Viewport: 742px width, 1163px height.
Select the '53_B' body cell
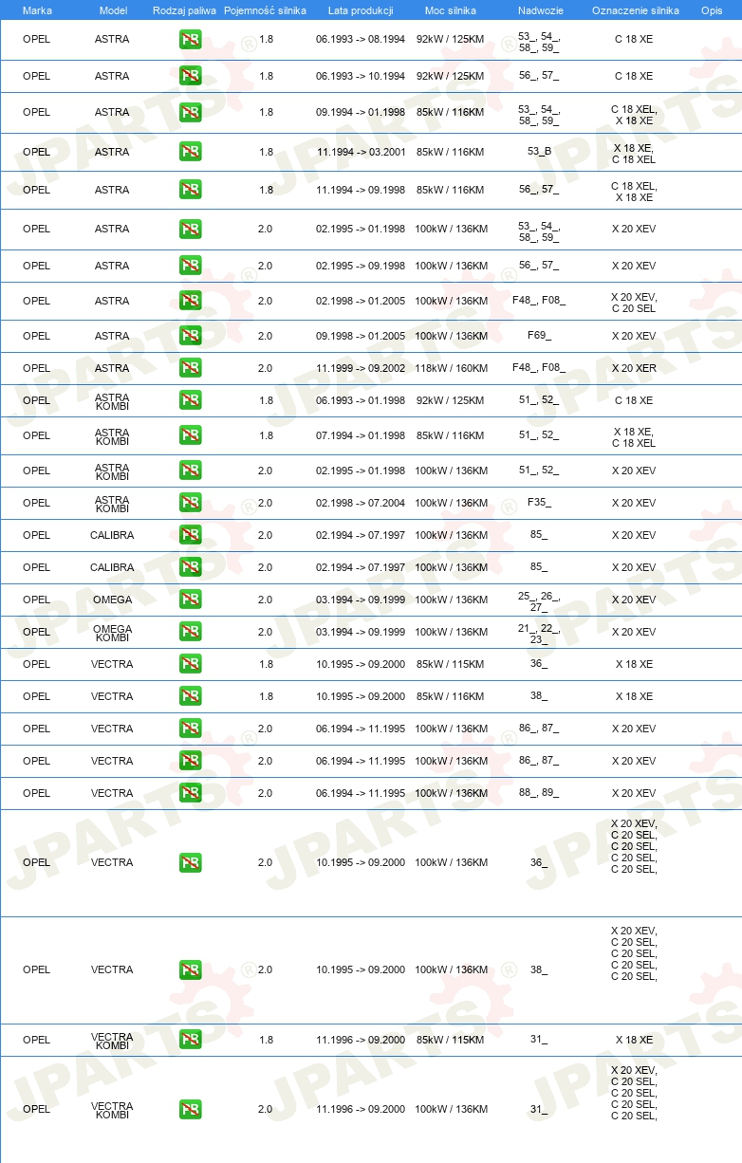pyautogui.click(x=539, y=152)
